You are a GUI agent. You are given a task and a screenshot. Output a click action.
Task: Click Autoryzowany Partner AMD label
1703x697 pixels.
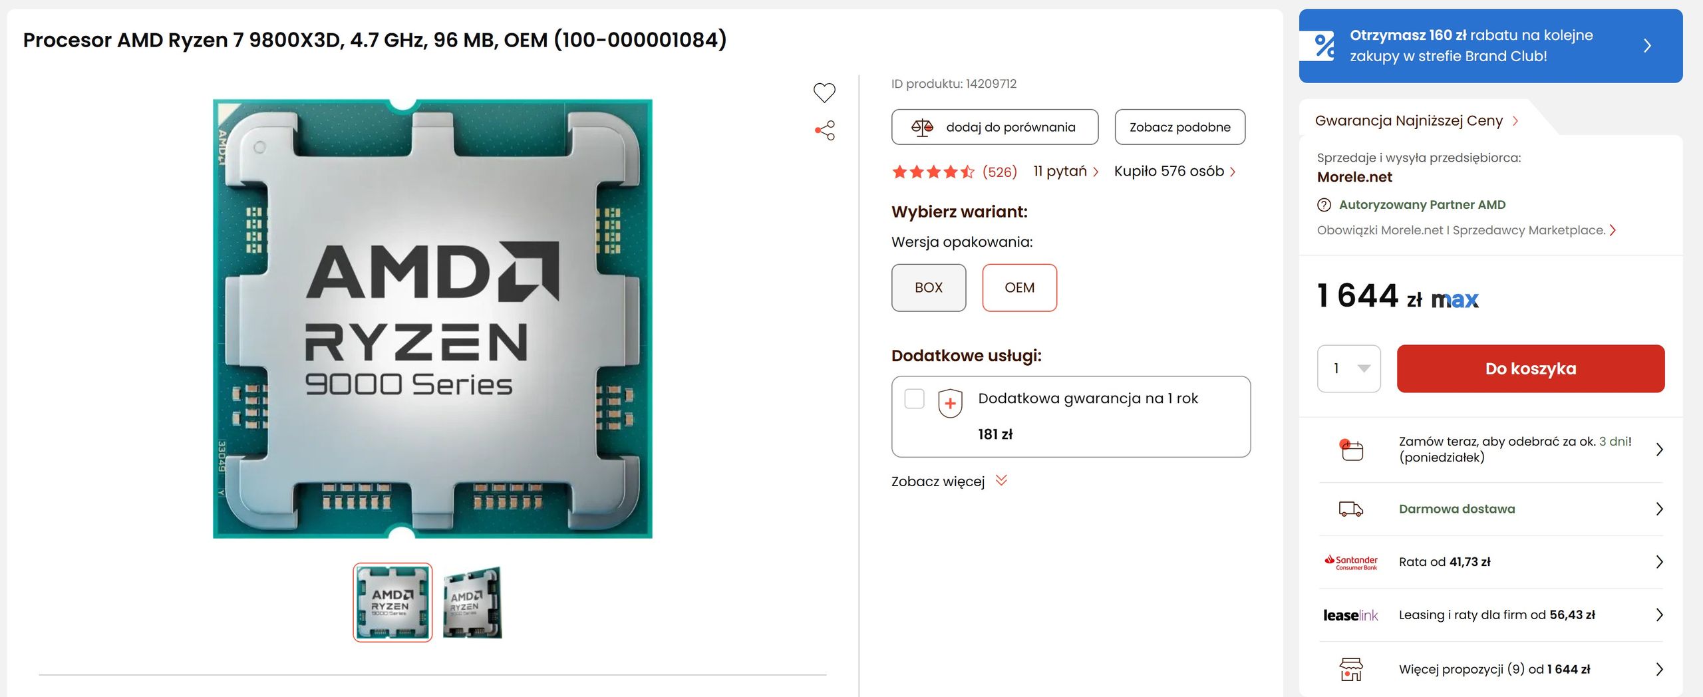click(x=1422, y=205)
